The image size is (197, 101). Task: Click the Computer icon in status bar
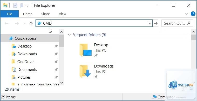coord(154,97)
